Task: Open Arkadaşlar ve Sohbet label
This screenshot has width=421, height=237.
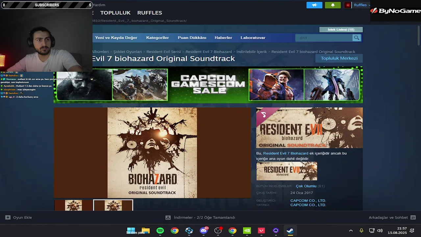Action: (x=388, y=218)
